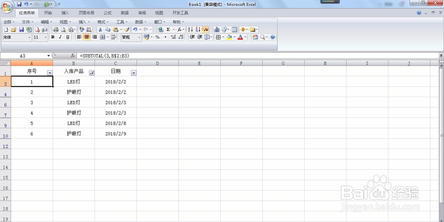
Task: Click the Copy icon
Action: click(x=107, y=29)
